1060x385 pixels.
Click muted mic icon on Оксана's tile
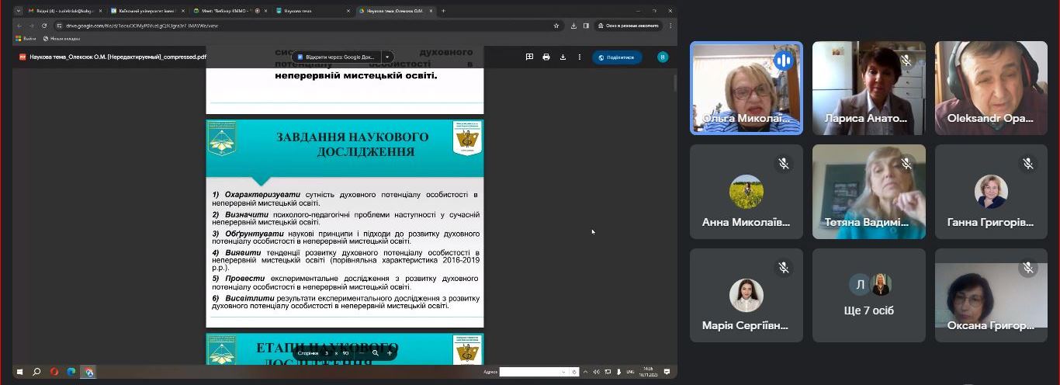click(x=1028, y=267)
